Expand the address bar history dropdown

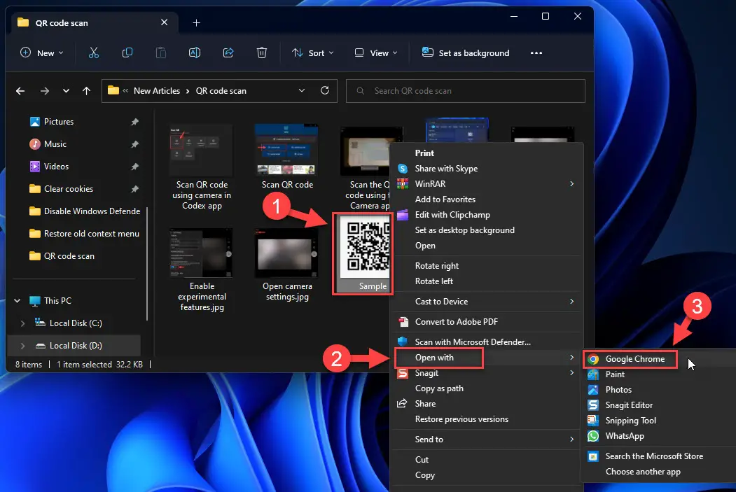pyautogui.click(x=302, y=90)
